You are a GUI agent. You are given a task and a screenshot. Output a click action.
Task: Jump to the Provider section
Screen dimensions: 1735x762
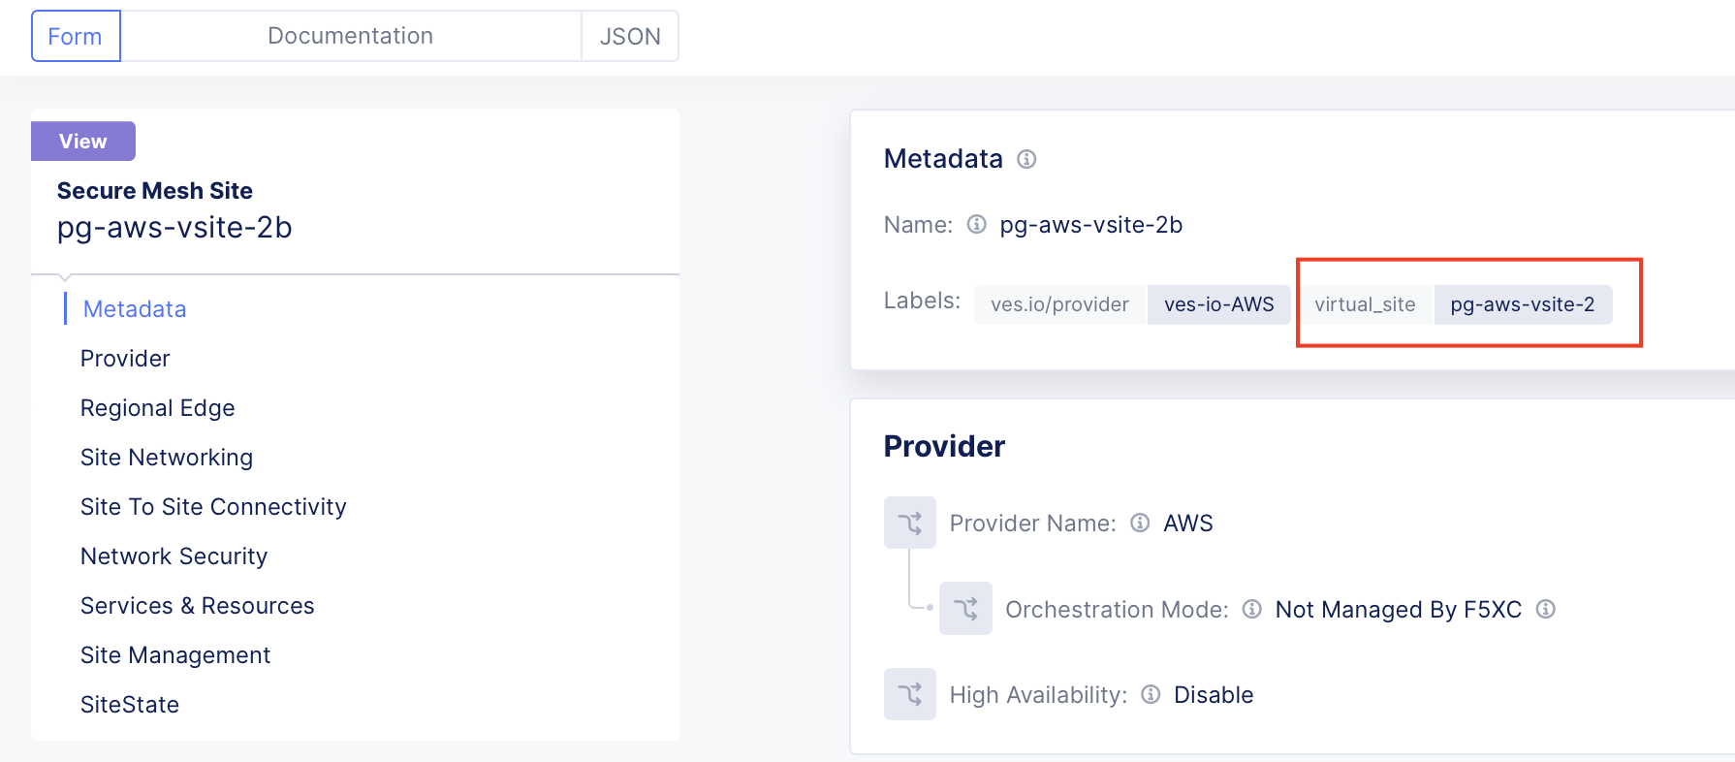click(x=125, y=359)
